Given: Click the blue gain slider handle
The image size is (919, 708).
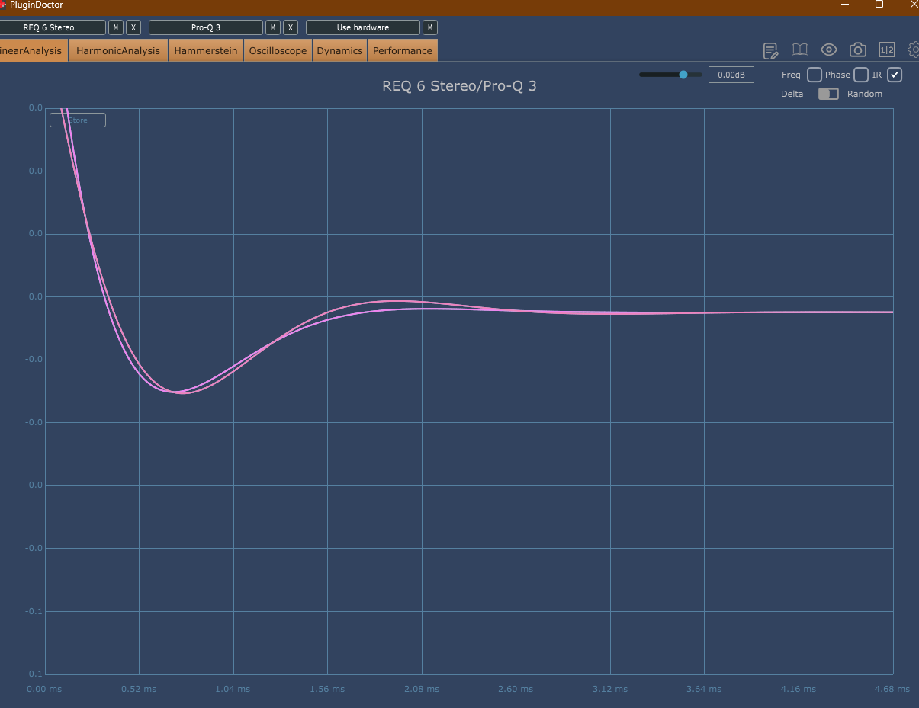Looking at the screenshot, I should point(683,75).
